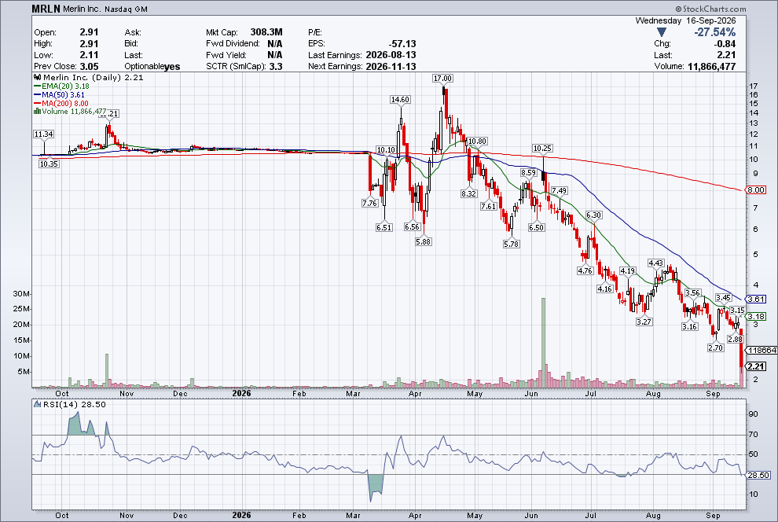
Task: Click the 2.70 low label in September
Action: click(x=715, y=347)
